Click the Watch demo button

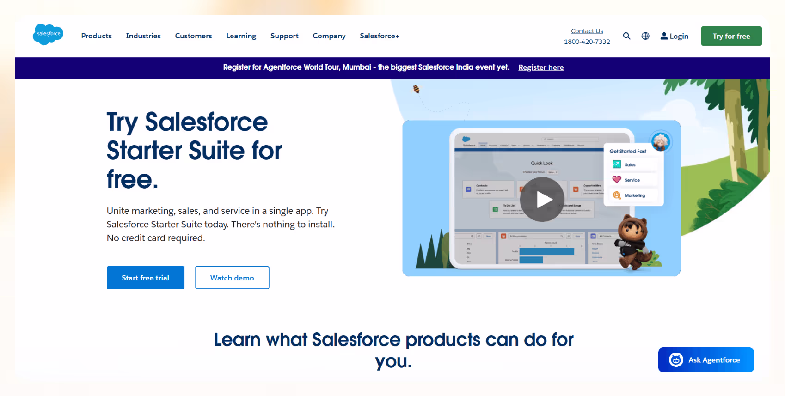[x=232, y=278]
